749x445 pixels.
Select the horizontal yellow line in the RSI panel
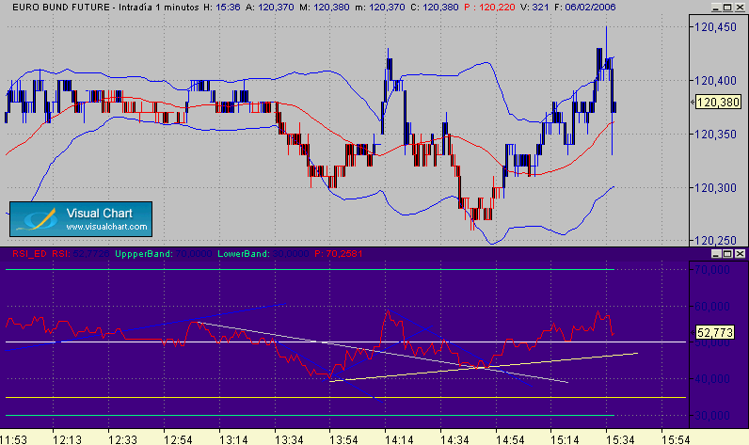[x=345, y=397]
